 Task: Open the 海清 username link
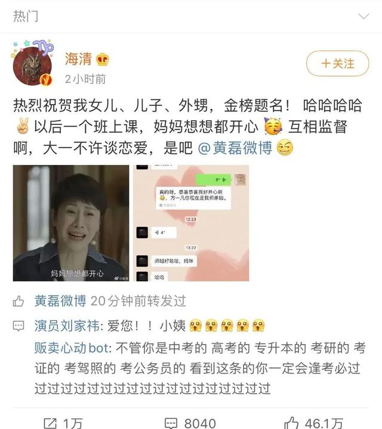click(x=78, y=59)
